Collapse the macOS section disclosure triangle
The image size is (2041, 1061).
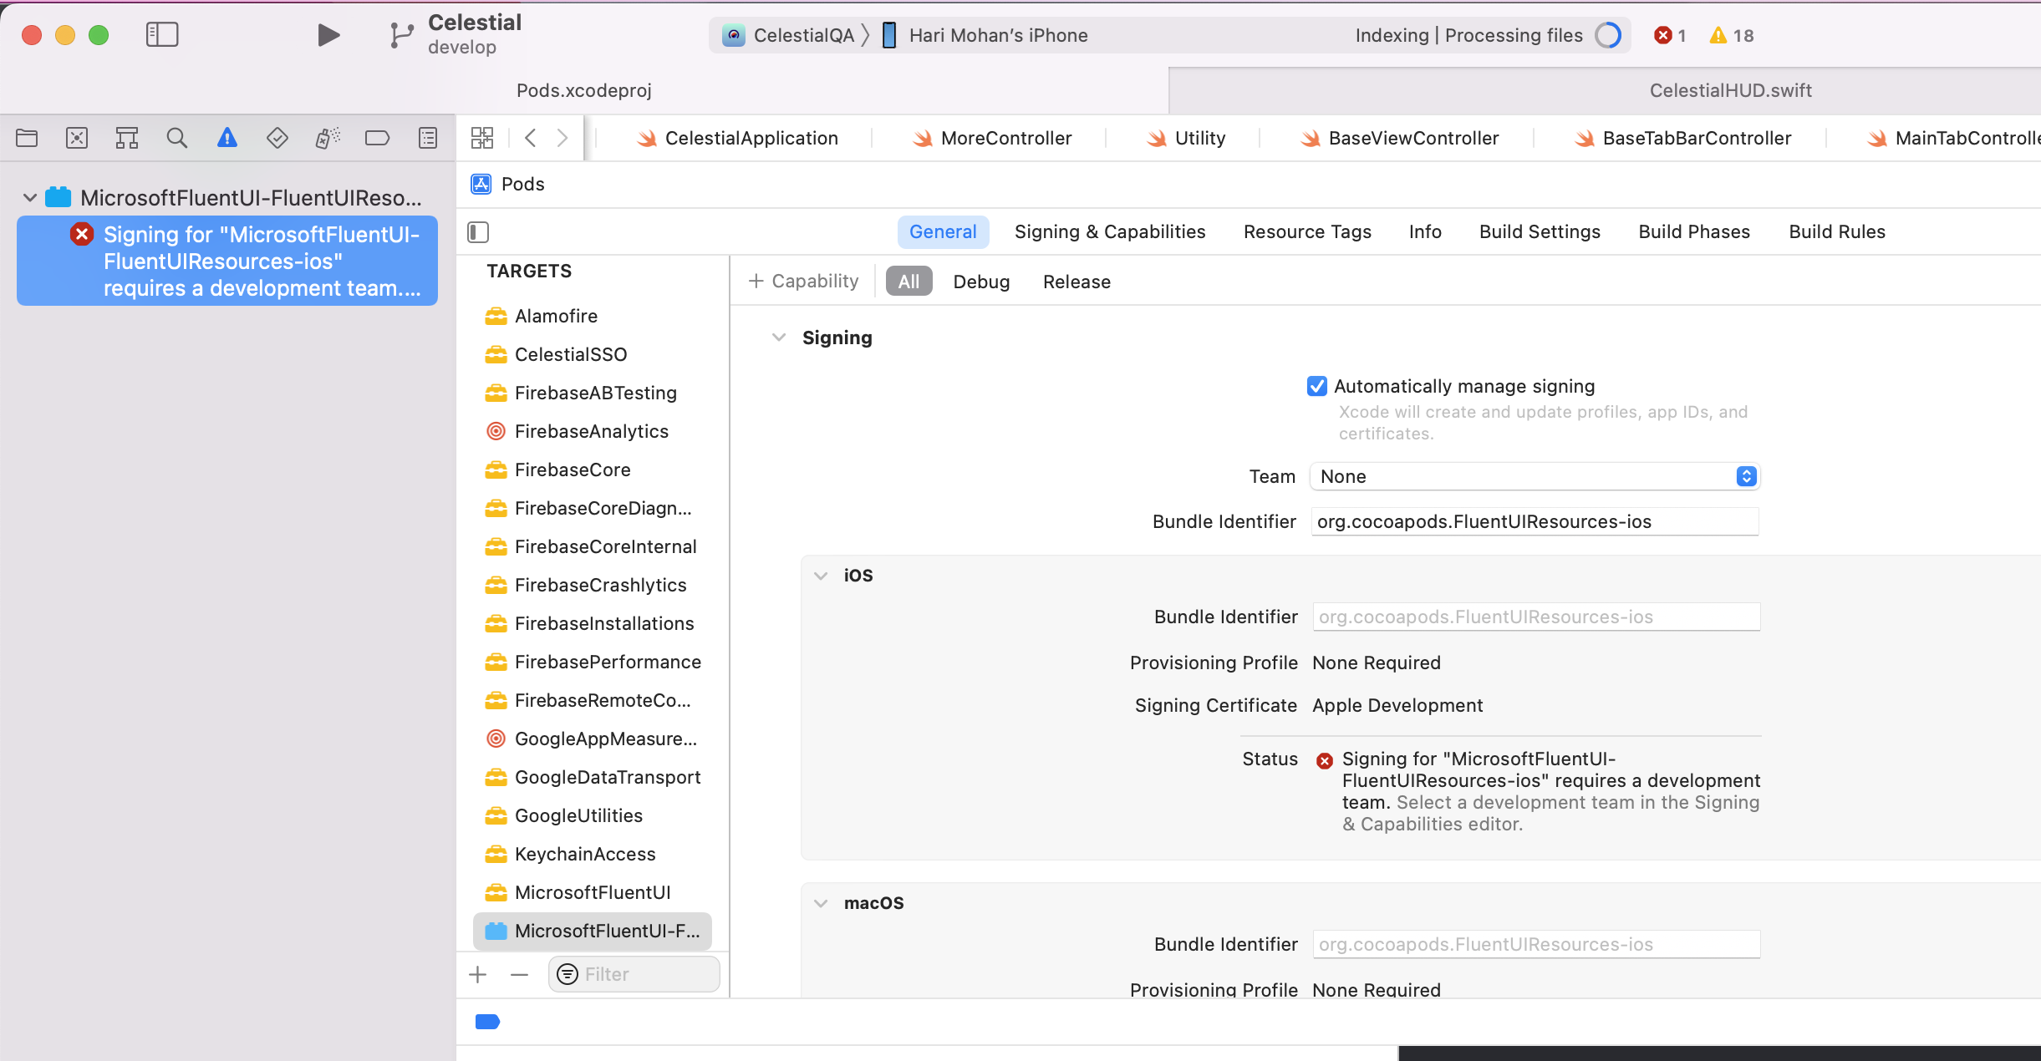tap(821, 902)
